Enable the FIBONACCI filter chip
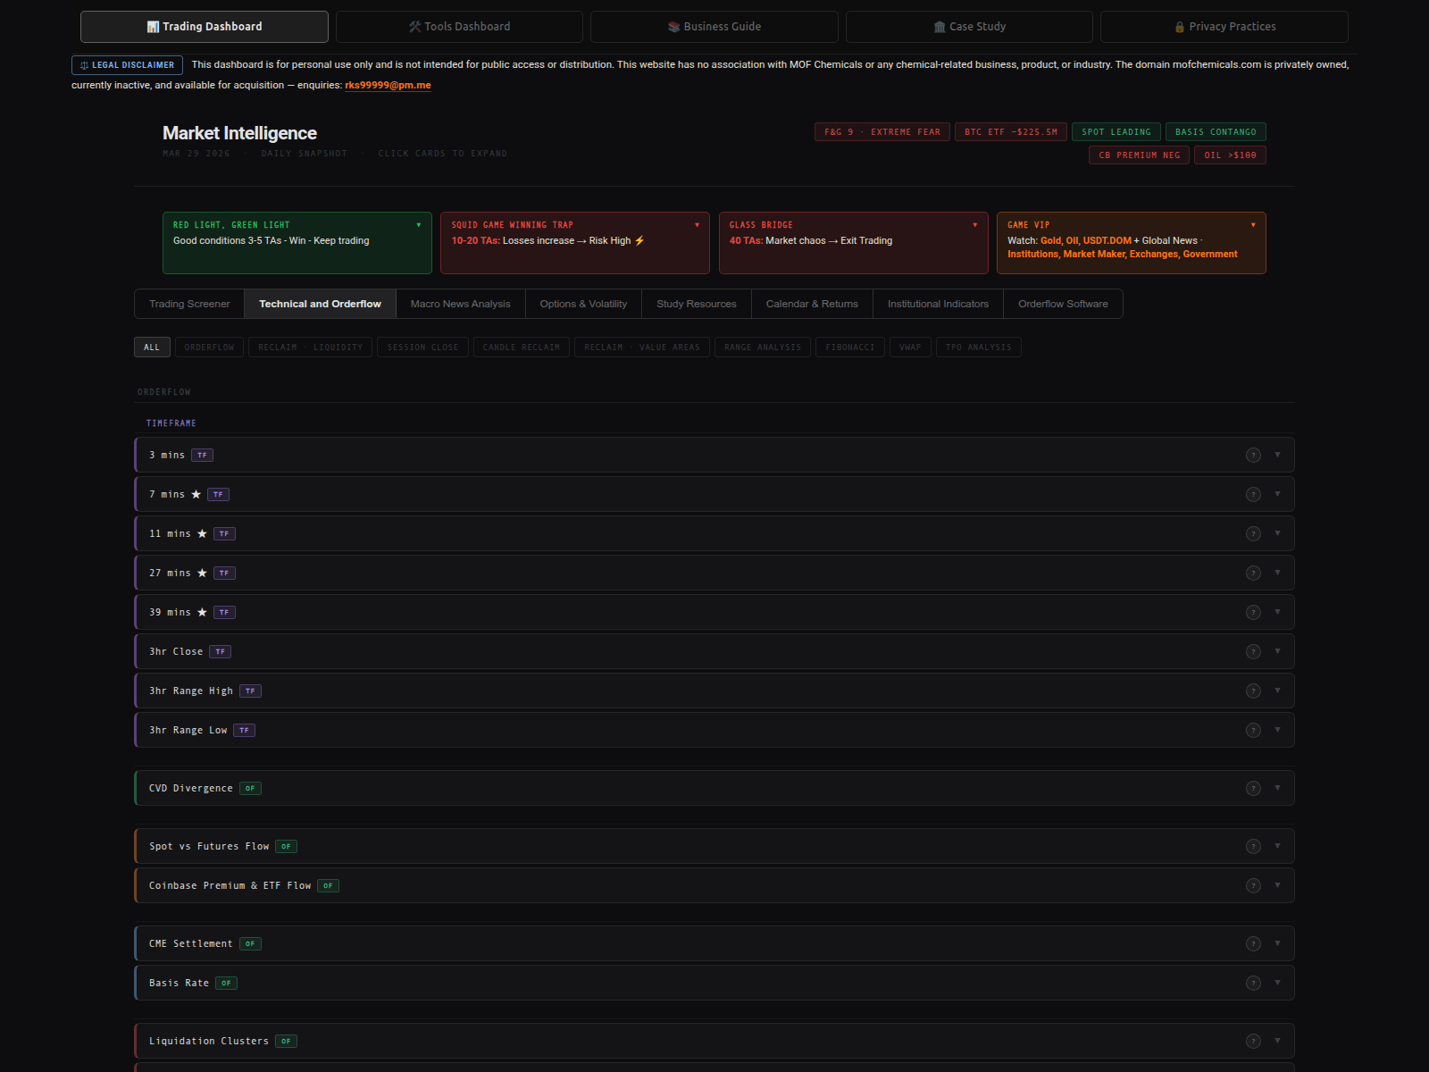Image resolution: width=1429 pixels, height=1072 pixels. coord(849,348)
